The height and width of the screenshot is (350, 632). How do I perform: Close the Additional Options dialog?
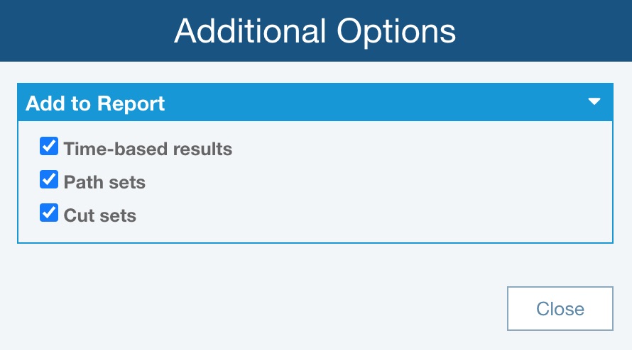(x=560, y=309)
